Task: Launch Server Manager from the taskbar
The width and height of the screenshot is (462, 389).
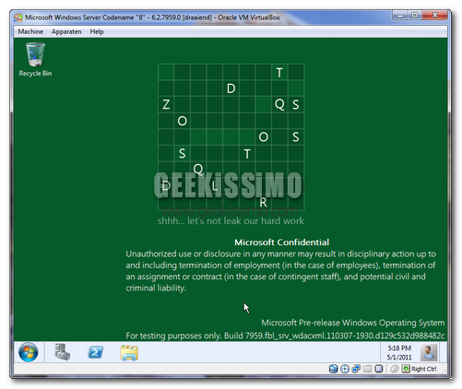Action: (x=63, y=352)
